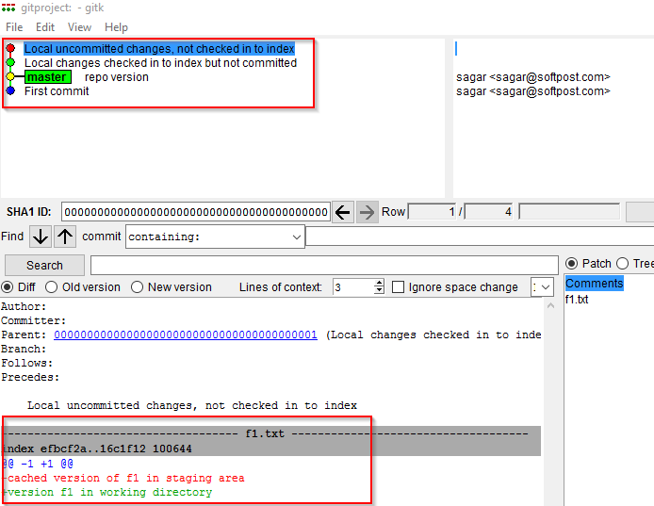The height and width of the screenshot is (506, 654).
Task: Click the green index changes commit node
Action: click(10, 62)
